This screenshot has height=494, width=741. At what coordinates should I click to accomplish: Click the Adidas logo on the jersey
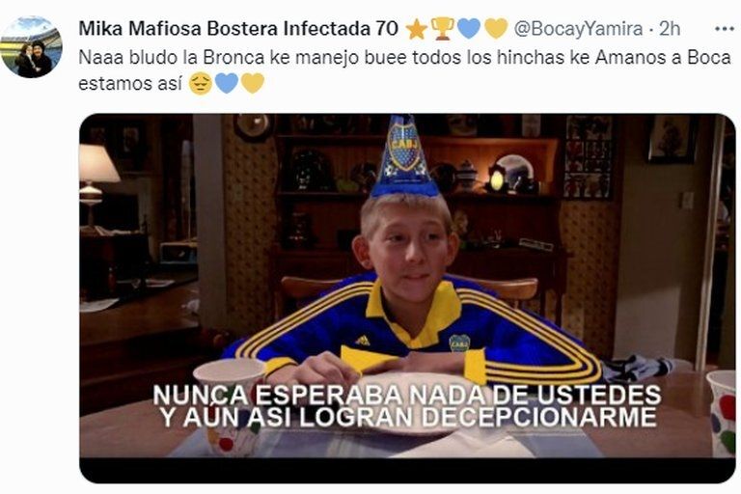pyautogui.click(x=362, y=341)
